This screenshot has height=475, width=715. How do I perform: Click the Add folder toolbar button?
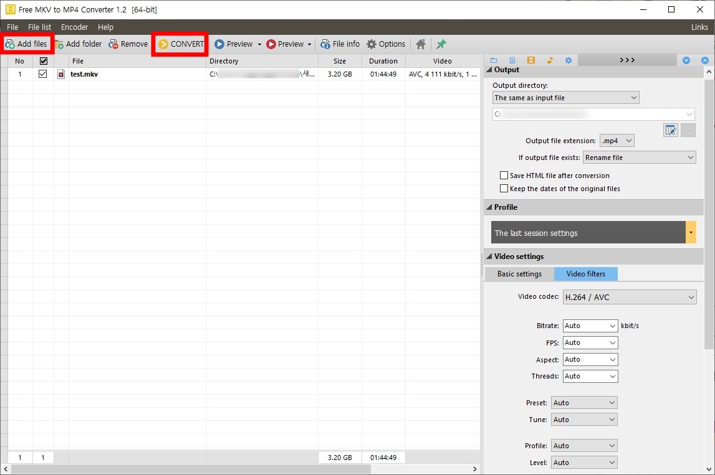tap(79, 44)
